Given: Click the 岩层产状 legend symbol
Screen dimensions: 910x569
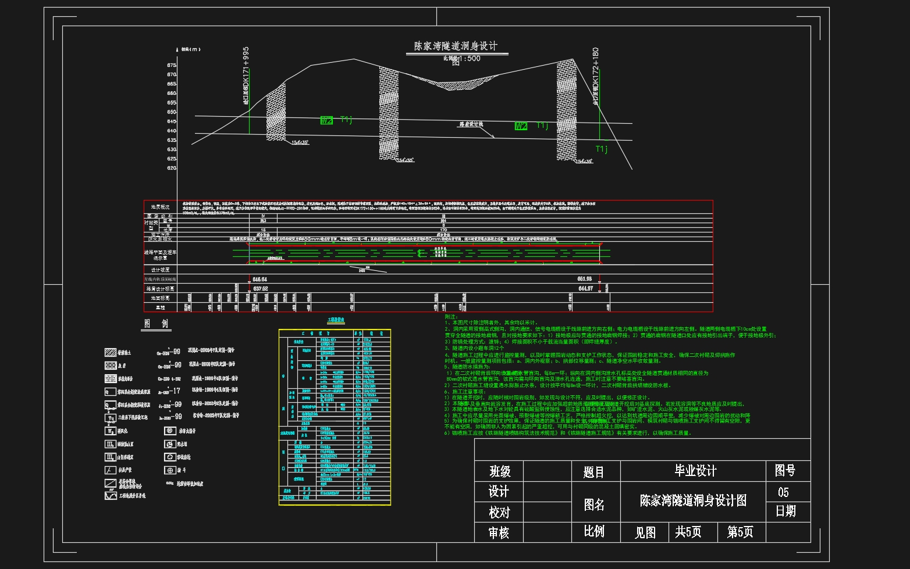Looking at the screenshot, I should point(111,470).
